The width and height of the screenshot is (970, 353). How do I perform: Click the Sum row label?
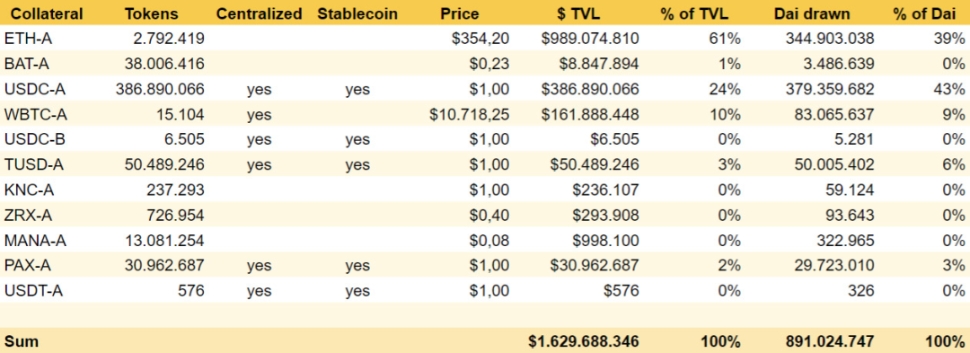(x=19, y=341)
